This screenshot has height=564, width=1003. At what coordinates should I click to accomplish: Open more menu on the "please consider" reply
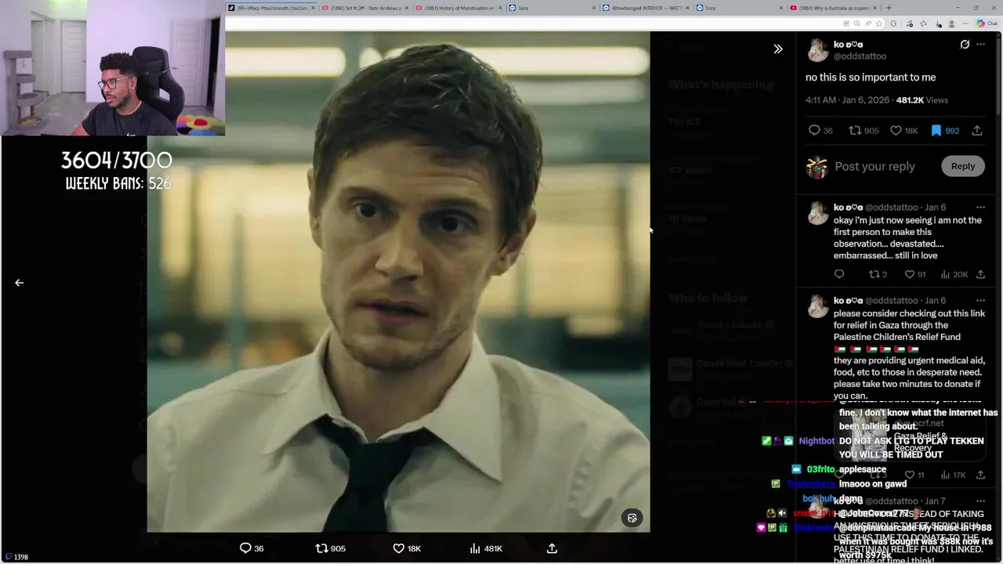coord(980,301)
